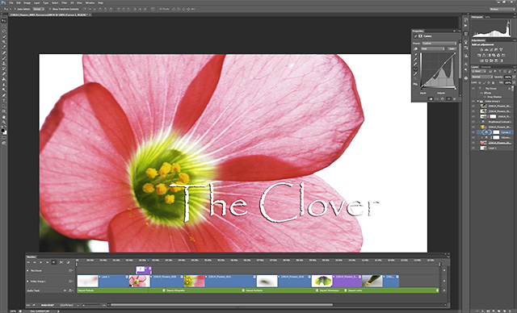Step to next frame in Timeline
The width and height of the screenshot is (517, 313).
[48, 262]
